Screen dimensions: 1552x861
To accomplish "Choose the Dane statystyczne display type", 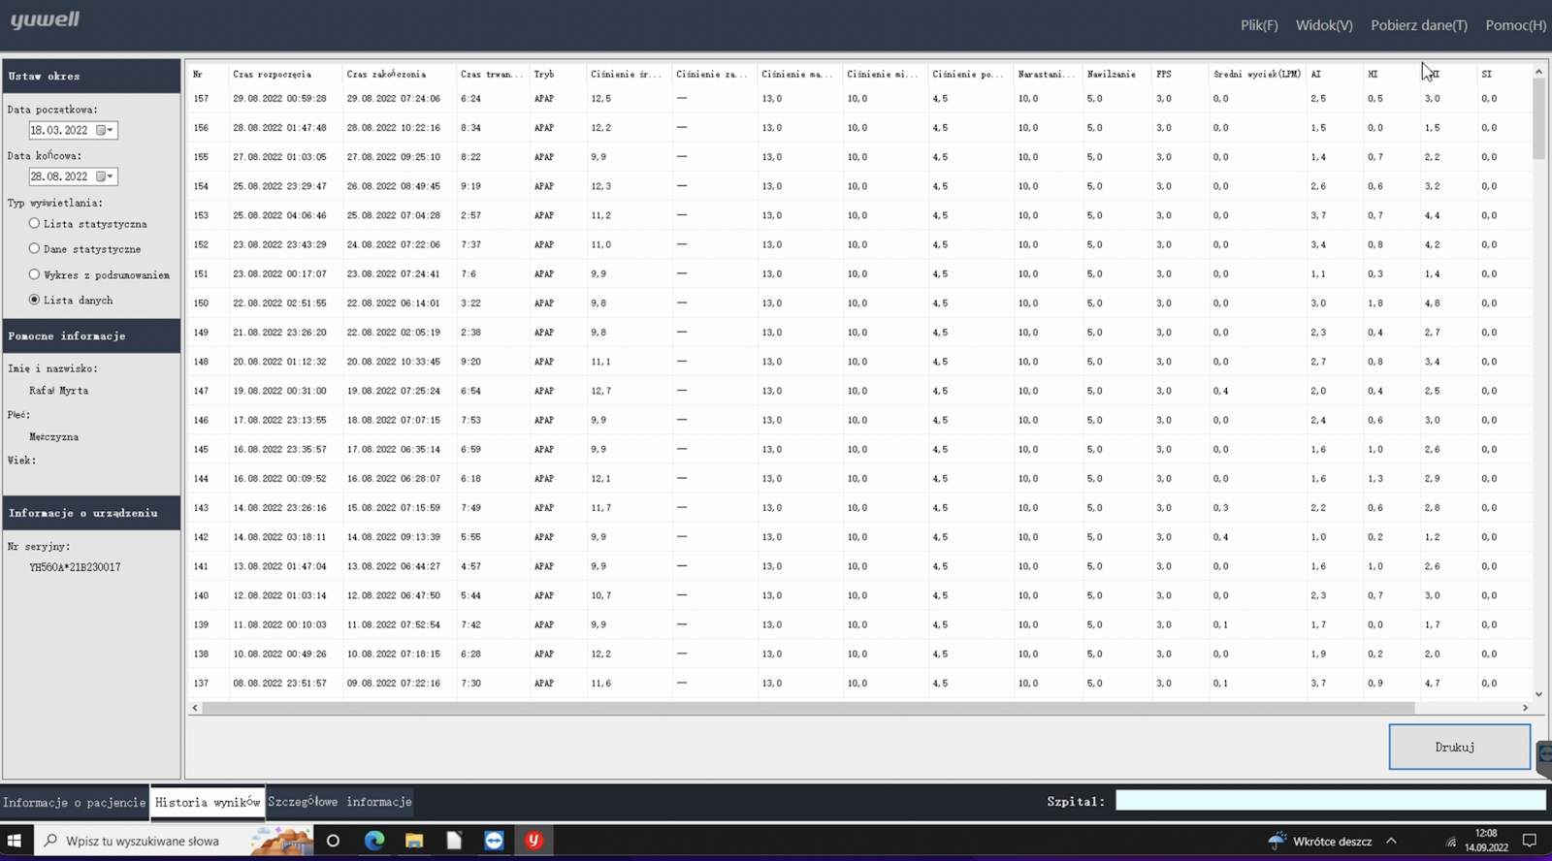I will pos(35,249).
